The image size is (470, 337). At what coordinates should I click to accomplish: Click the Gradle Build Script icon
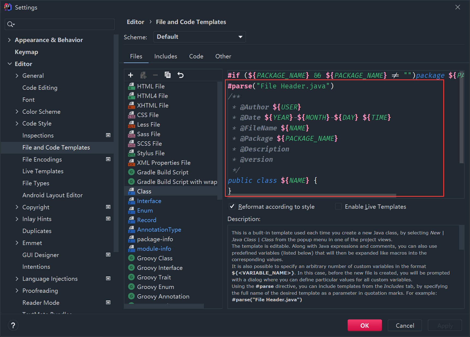[x=131, y=172]
